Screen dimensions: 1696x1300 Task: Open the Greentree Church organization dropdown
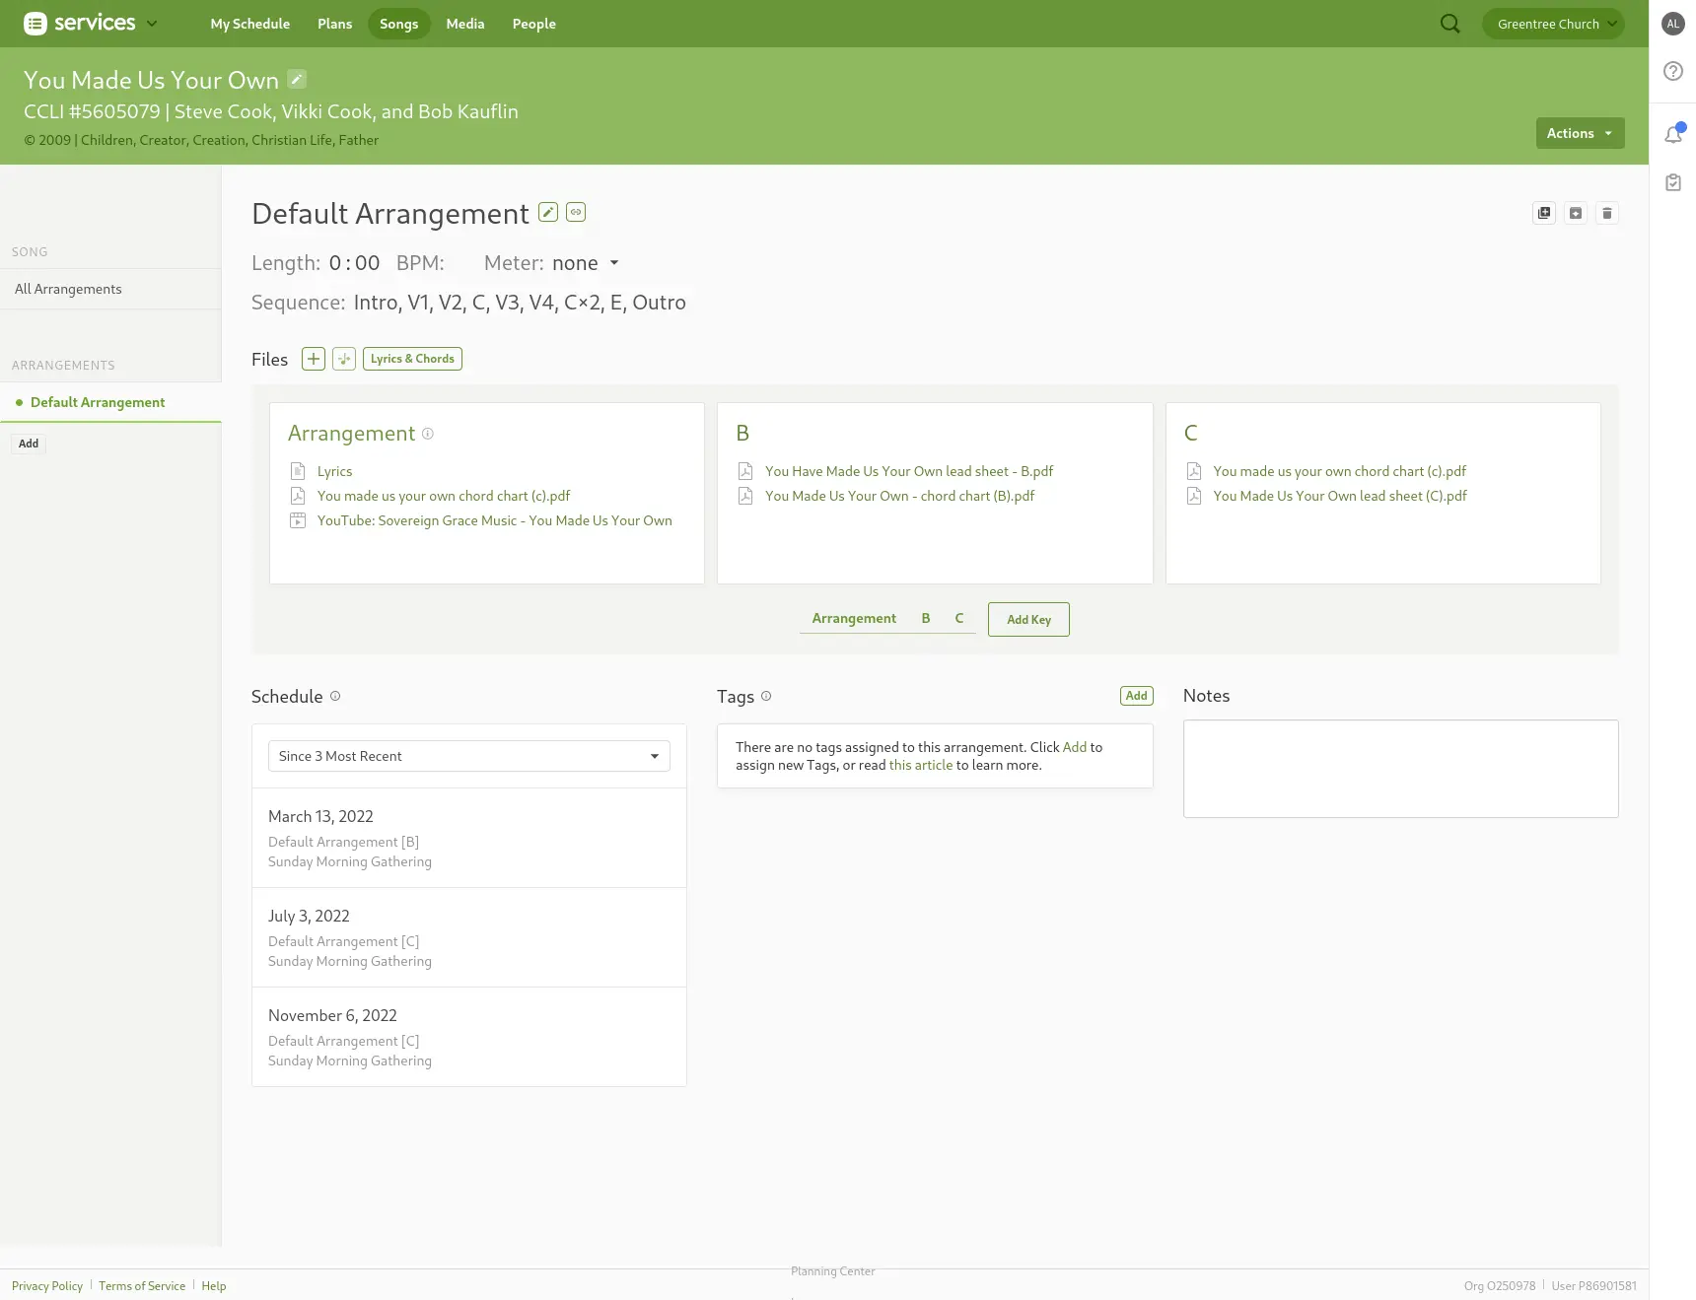tap(1553, 24)
